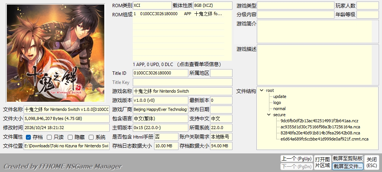Click the 主钥版本 field showing 0x15
This screenshot has width=382, height=172.
[x=161, y=128]
